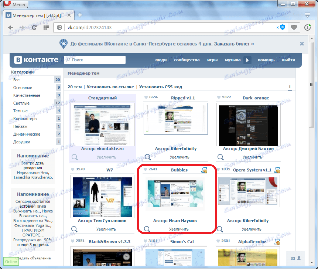Reload the page with refresh icon
The width and height of the screenshot is (318, 269).
[34, 28]
